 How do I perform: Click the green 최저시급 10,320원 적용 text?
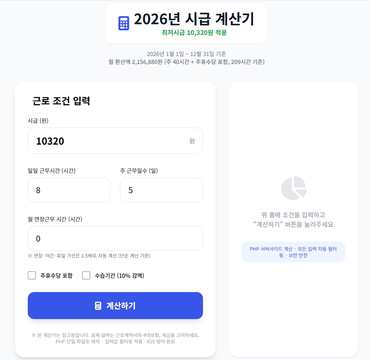click(x=194, y=33)
